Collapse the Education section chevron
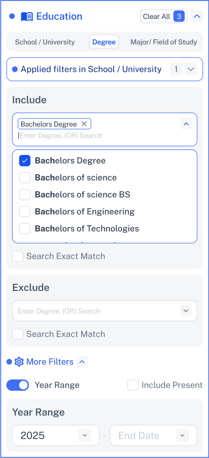 [197, 17]
